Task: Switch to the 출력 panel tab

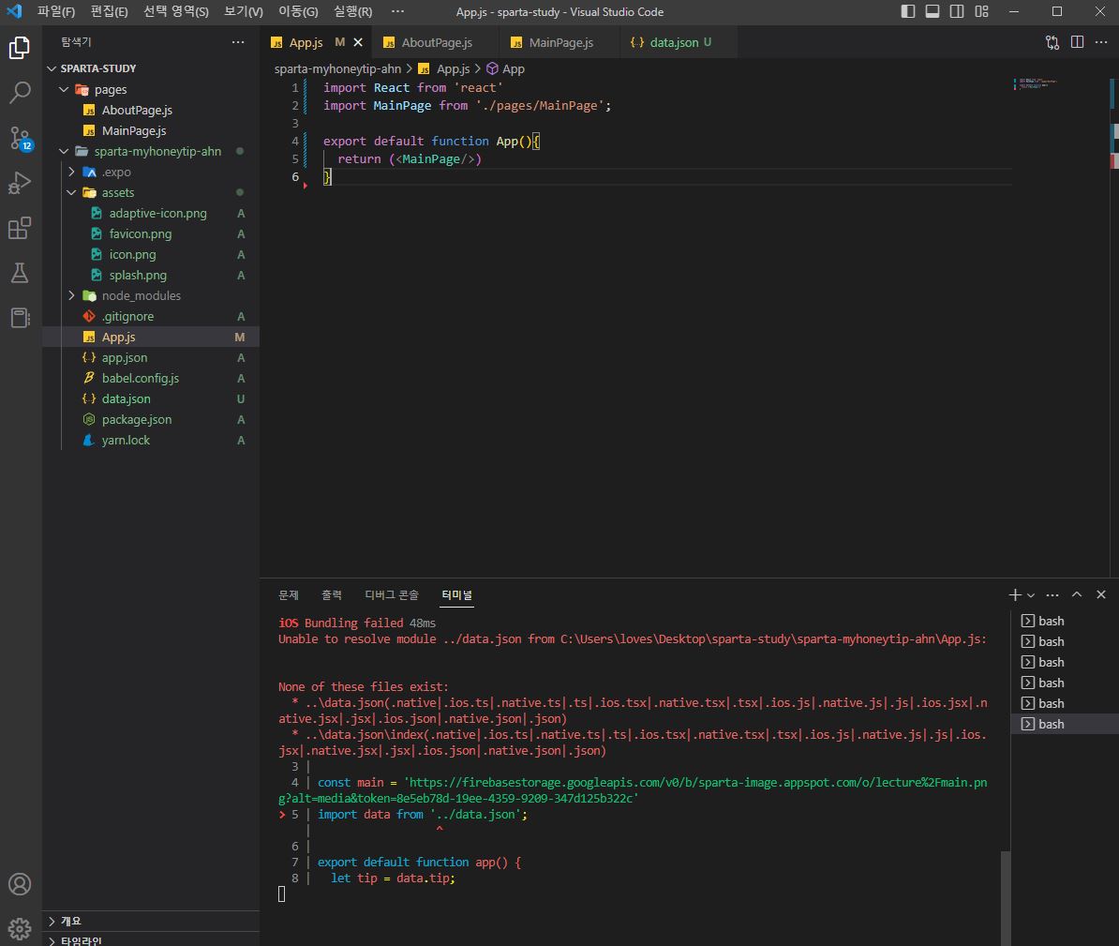Action: pos(331,594)
